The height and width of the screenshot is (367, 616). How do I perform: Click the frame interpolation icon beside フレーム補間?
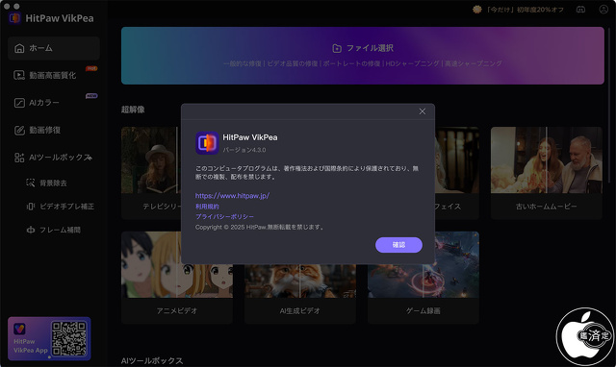coord(30,230)
